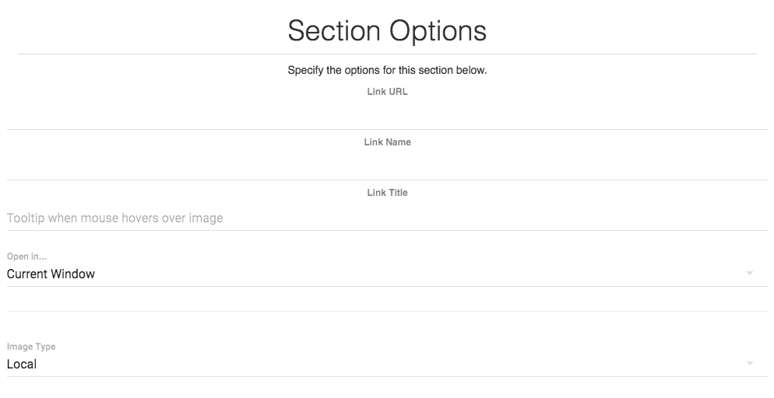Open the 'Open in...' dropdown

pos(374,274)
